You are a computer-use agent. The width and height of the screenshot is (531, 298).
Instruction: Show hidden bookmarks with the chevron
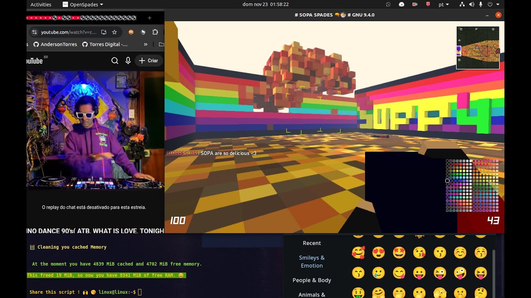pos(146,44)
